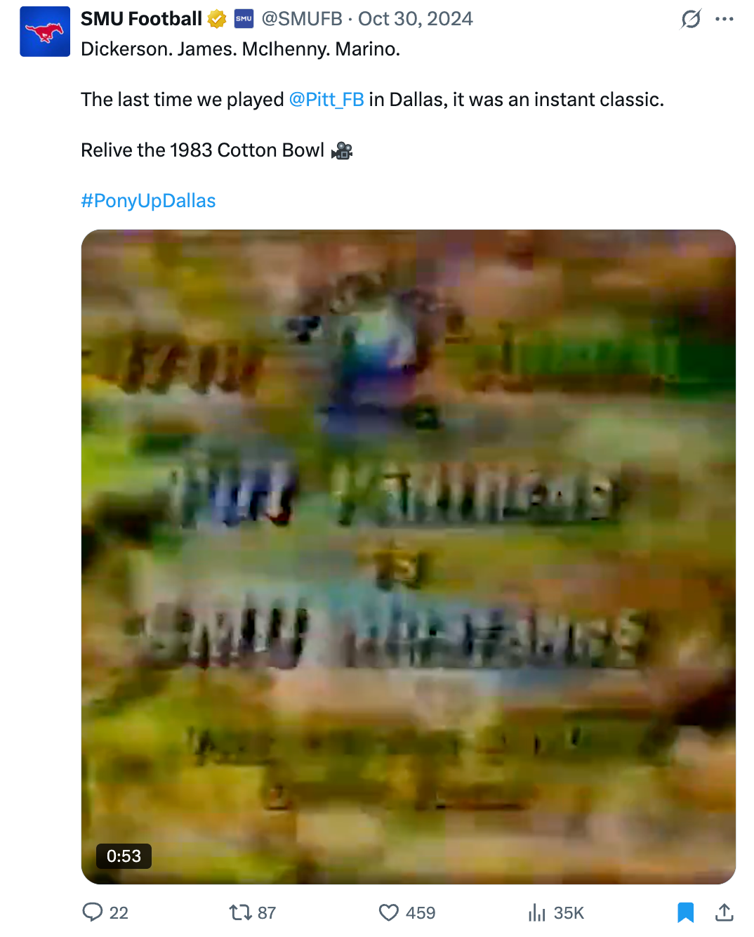This screenshot has width=754, height=937.
Task: Click the SMU Football display name
Action: click(x=141, y=19)
